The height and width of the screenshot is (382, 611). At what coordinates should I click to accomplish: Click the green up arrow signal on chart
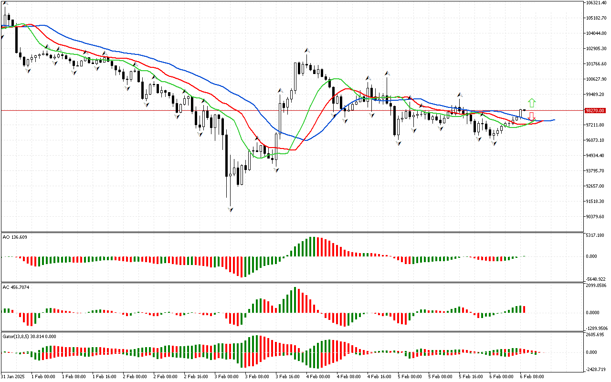coord(532,103)
